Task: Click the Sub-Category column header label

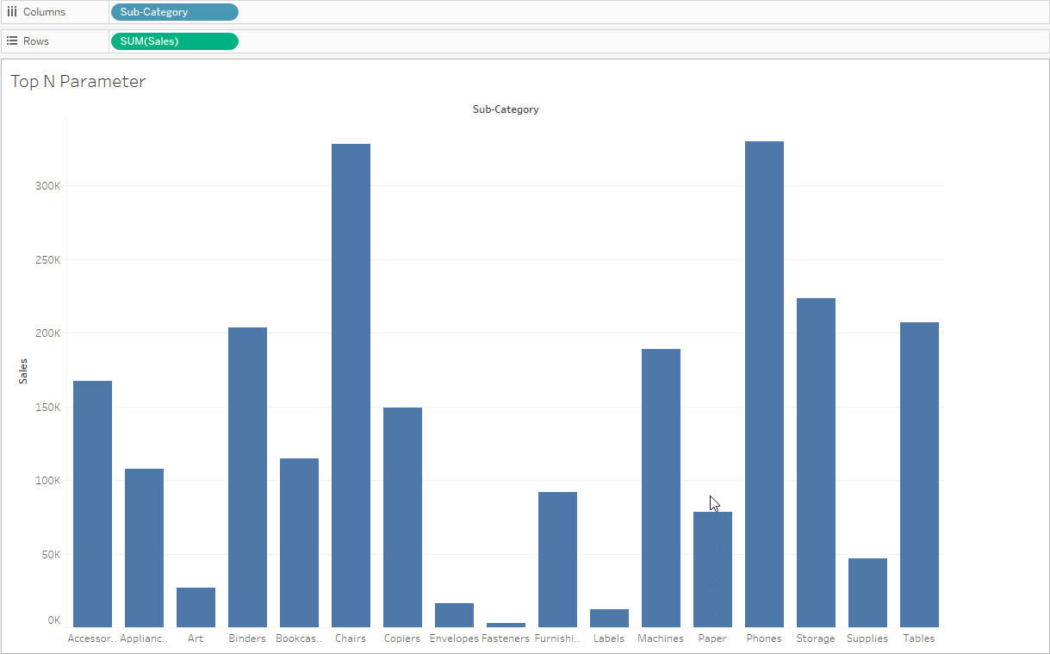Action: [506, 109]
